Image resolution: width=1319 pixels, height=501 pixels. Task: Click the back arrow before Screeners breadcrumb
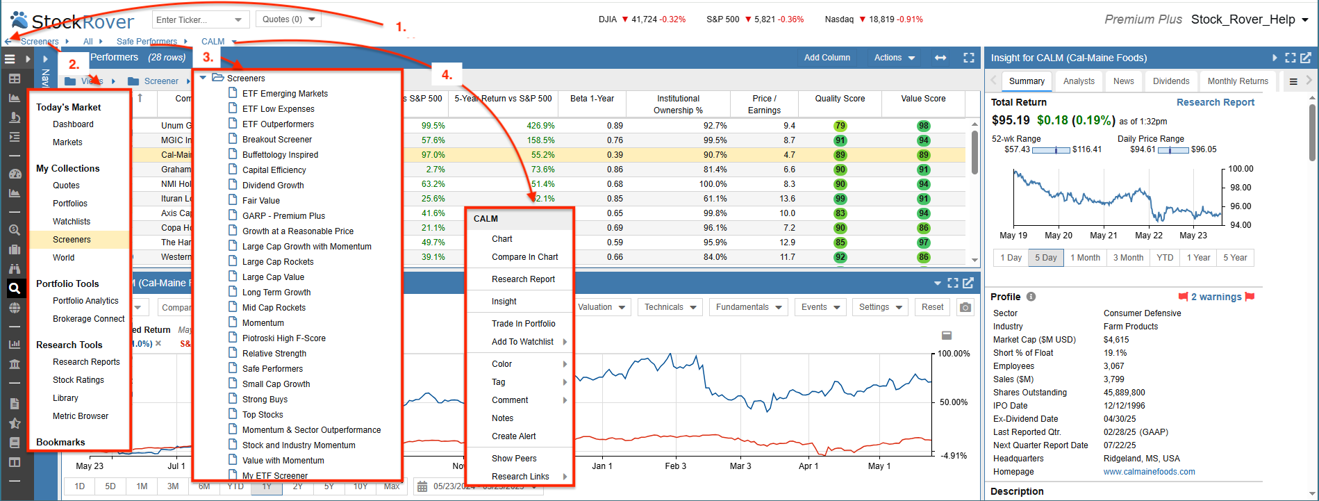coord(8,42)
